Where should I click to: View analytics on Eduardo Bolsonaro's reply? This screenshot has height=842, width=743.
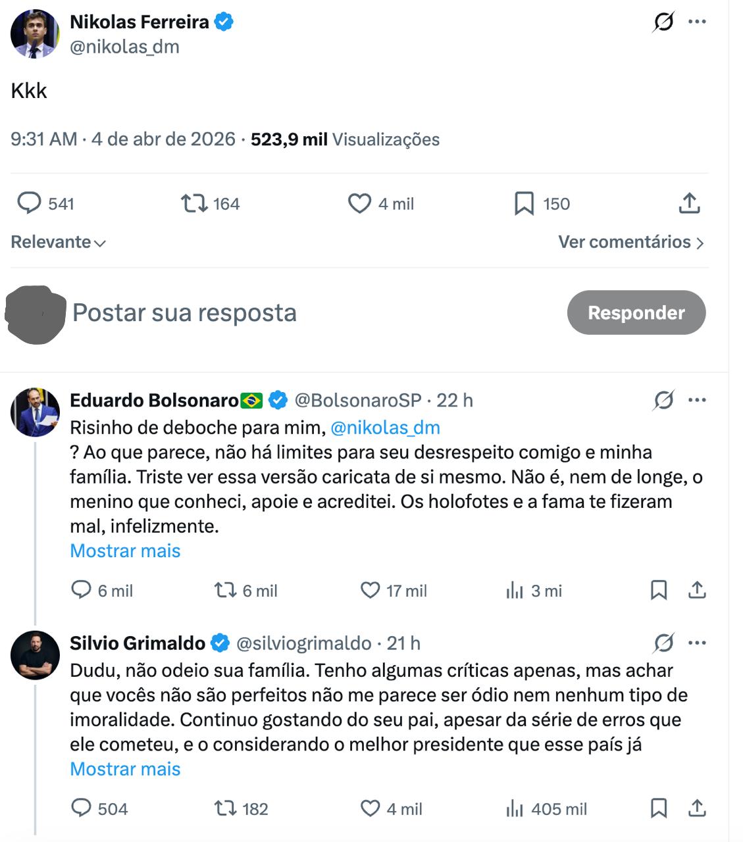click(515, 590)
